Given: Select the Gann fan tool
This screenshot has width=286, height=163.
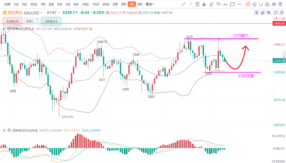Looking at the screenshot, I should [x=204, y=4].
